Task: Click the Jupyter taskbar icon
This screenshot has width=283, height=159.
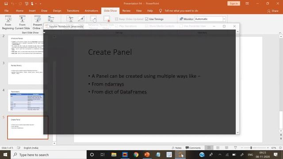Action: (x=180, y=155)
